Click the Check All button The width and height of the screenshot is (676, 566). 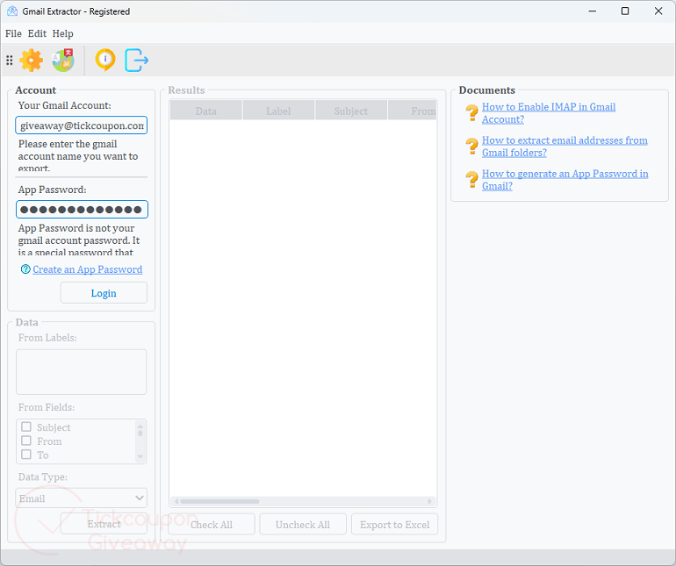[212, 525]
